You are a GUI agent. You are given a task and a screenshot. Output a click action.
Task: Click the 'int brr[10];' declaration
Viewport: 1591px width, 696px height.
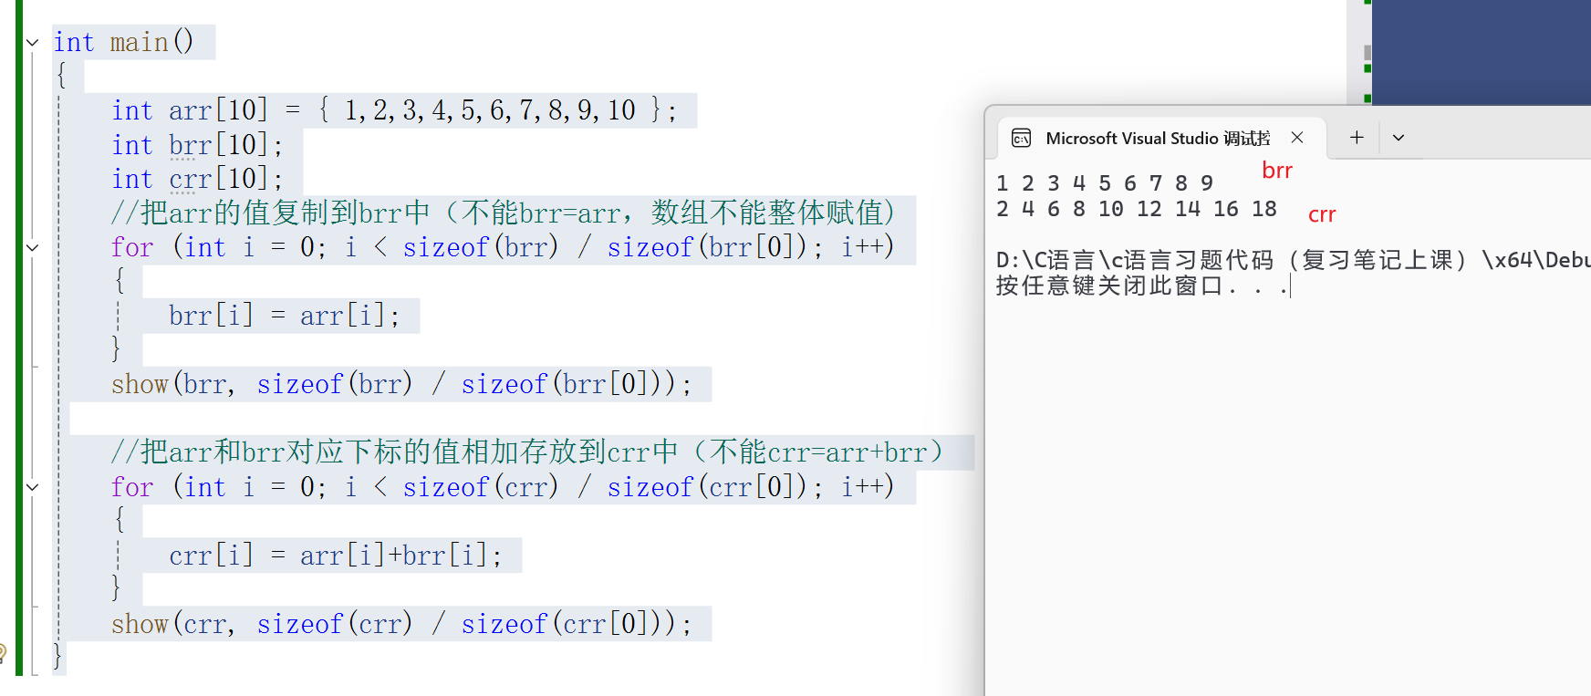197,145
